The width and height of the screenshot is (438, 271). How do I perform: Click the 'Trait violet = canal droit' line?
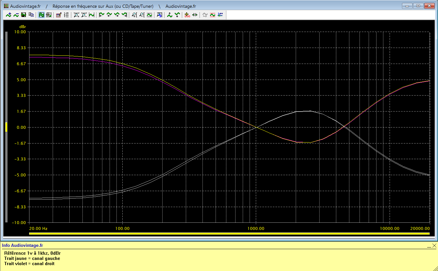(29, 263)
